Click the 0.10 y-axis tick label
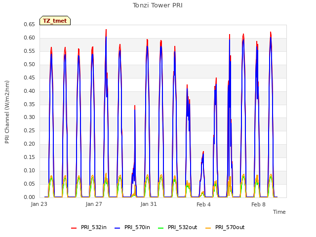Image resolution: width=316 pixels, height=237 pixels. pos(30,170)
